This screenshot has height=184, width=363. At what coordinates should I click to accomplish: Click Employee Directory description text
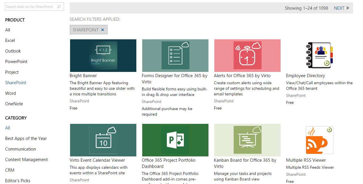tap(319, 86)
